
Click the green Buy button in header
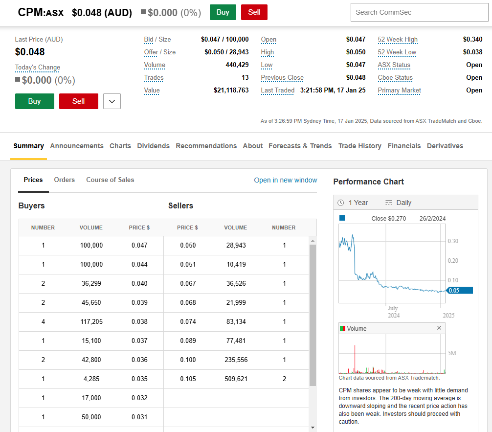pyautogui.click(x=223, y=12)
